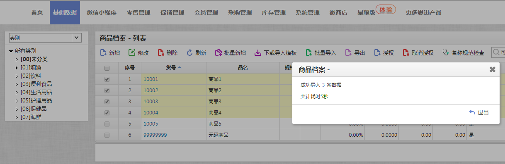Uncheck the checkbox for row 3
Screen dimensions: 505x164
pos(107,102)
